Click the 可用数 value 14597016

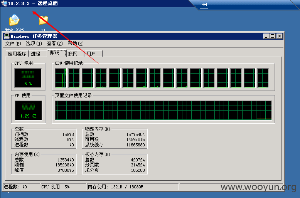(135, 139)
